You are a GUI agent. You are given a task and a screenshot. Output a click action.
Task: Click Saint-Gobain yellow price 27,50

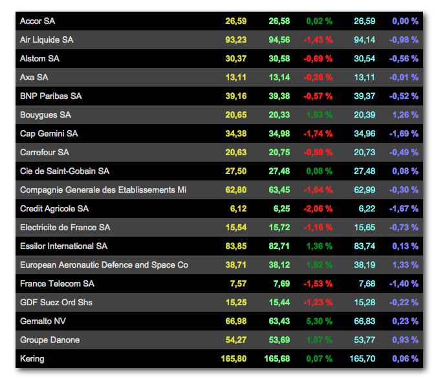coord(236,171)
